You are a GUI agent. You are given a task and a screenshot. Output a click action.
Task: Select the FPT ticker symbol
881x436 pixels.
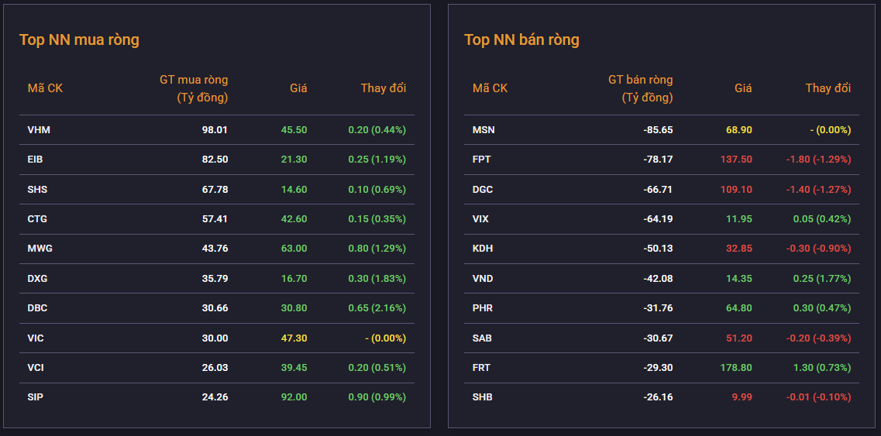(x=481, y=160)
